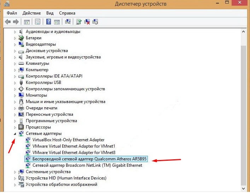Click the icon beside Устройства HID
The width and height of the screenshot is (250, 194).
[21, 178]
